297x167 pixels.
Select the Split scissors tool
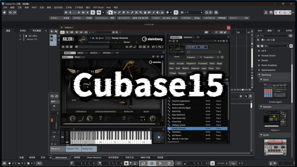click(x=128, y=12)
